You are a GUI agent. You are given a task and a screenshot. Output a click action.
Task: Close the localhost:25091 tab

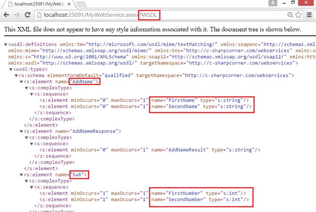point(69,4)
